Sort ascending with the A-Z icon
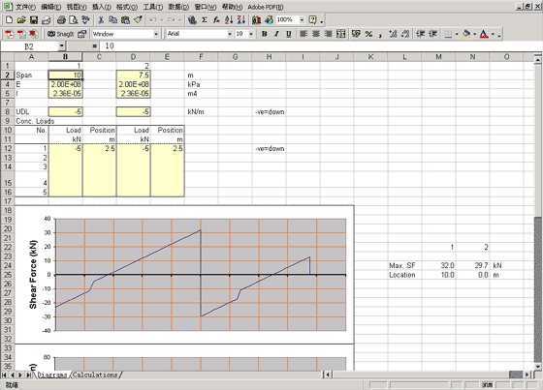This screenshot has height=390, width=543. (x=229, y=20)
